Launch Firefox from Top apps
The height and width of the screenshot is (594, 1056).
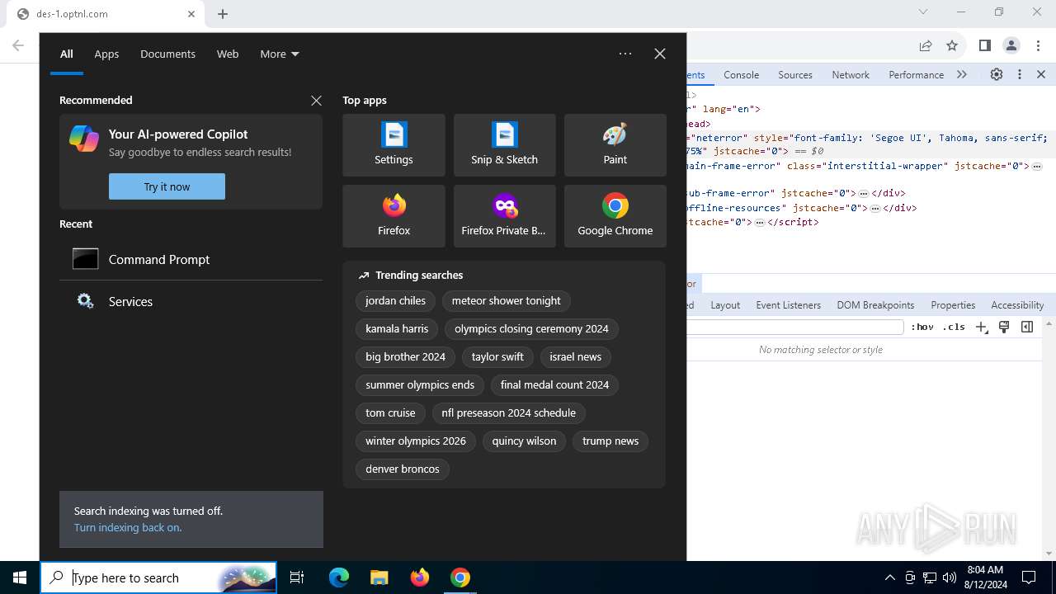tap(394, 216)
